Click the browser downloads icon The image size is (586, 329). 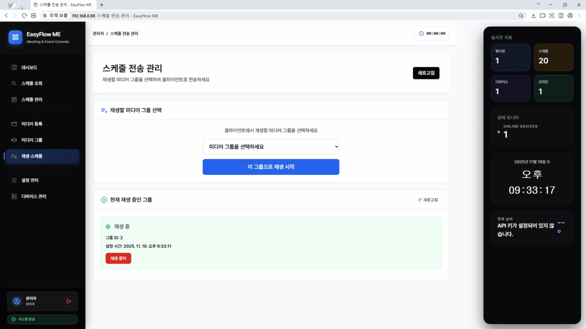tap(533, 15)
